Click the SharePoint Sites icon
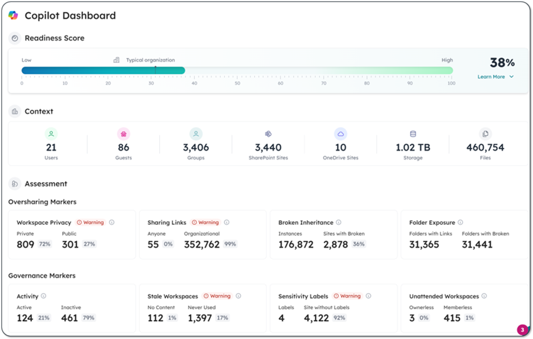 pyautogui.click(x=268, y=133)
